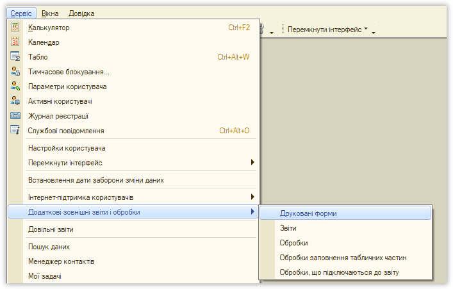Click the Тимчасове блокування lock icon
453x289 pixels.
tap(15, 71)
